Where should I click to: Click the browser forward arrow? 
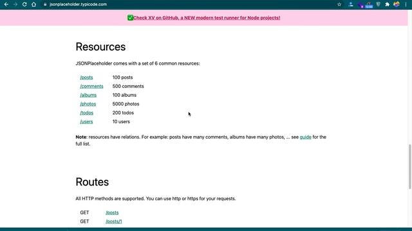pyautogui.click(x=15, y=4)
